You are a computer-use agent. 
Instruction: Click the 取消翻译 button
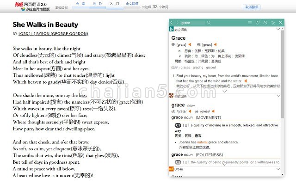coord(252,7)
